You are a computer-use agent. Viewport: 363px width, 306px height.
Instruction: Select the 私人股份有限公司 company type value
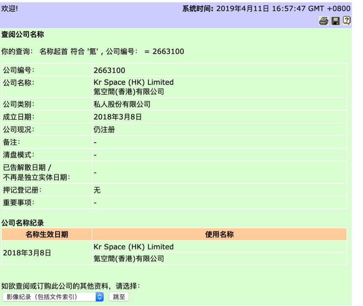point(122,104)
